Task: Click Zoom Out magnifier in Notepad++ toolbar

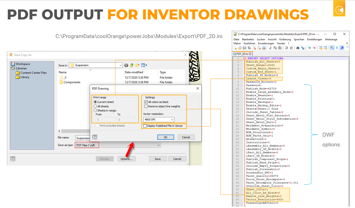Action: pos(314,48)
